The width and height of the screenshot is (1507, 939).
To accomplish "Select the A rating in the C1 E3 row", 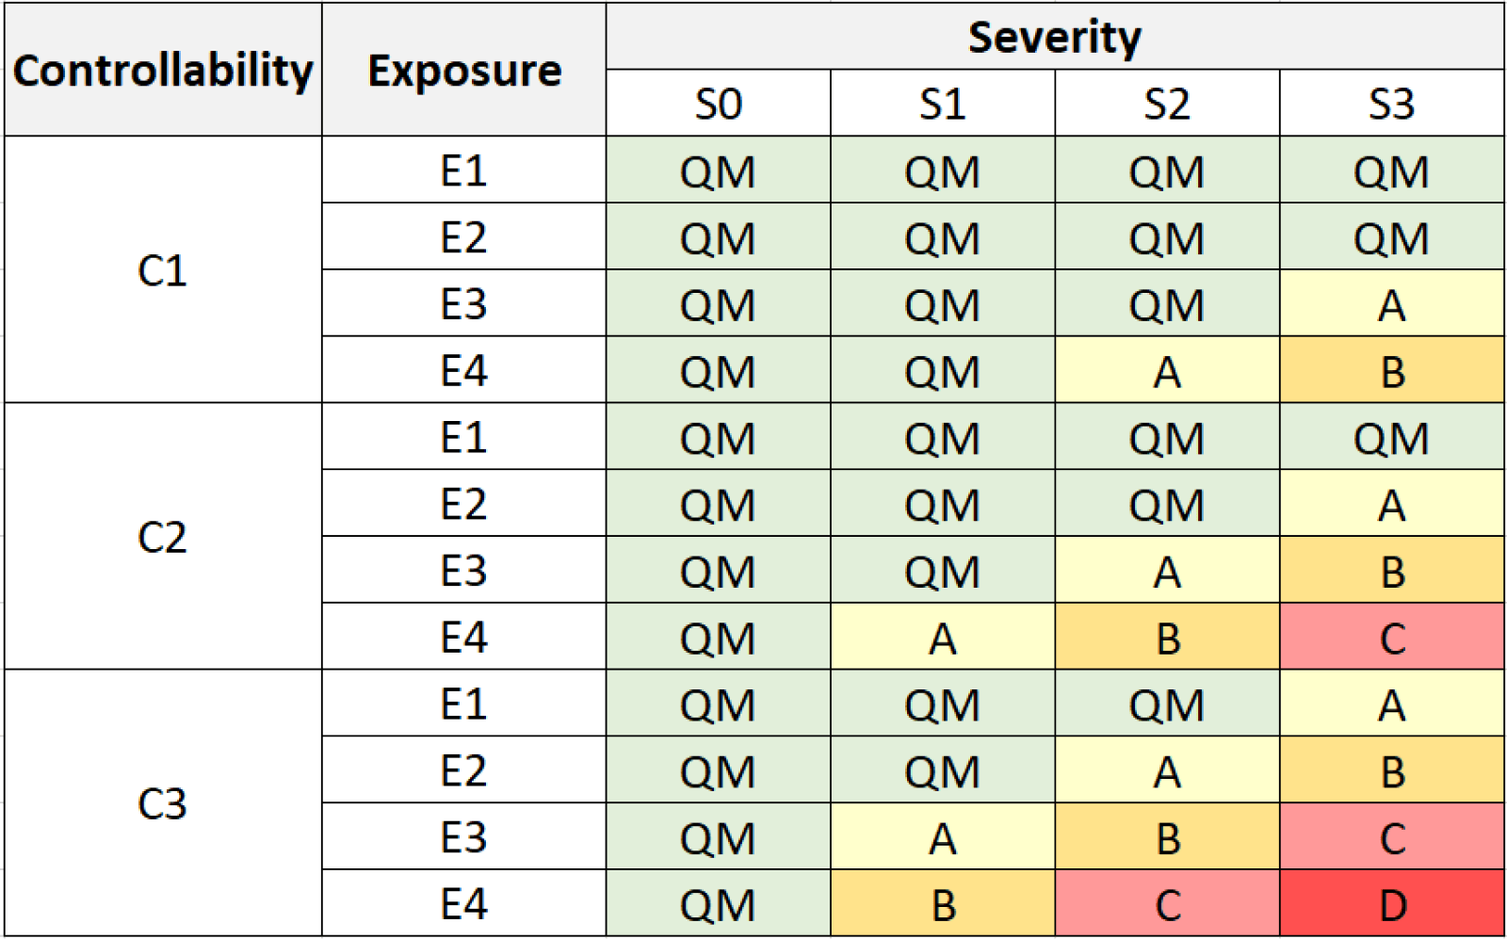I will (1391, 304).
